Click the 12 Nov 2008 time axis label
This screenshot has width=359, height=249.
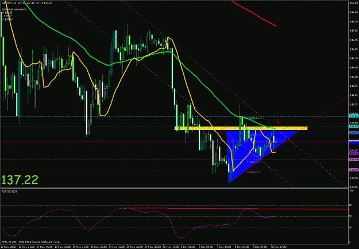point(7,247)
